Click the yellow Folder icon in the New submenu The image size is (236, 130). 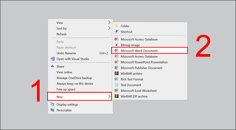[116, 26]
